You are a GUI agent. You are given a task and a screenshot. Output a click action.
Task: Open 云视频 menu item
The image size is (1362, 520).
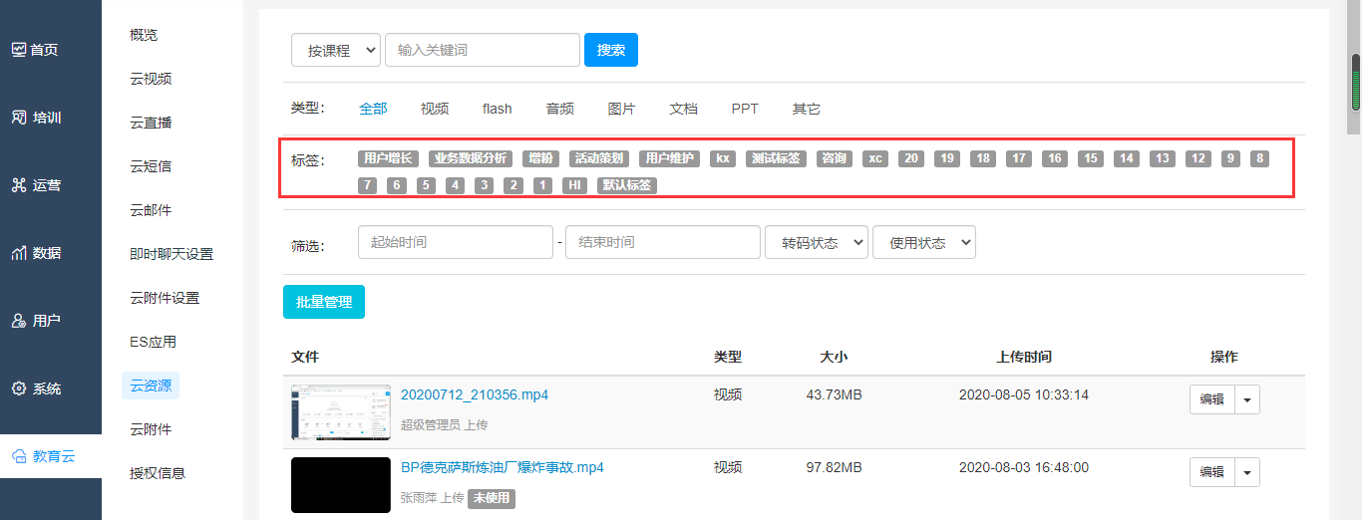[x=151, y=79]
